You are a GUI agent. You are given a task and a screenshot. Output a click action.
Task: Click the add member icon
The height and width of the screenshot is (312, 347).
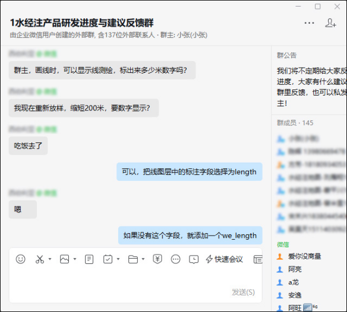coord(330,23)
